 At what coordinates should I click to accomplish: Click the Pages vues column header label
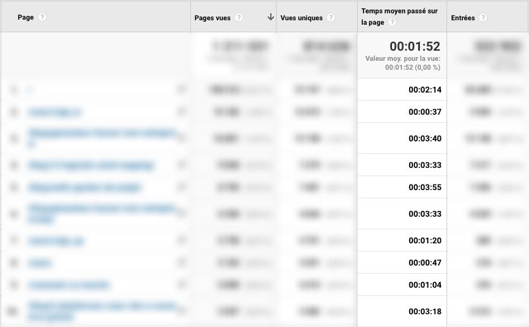[x=212, y=18]
